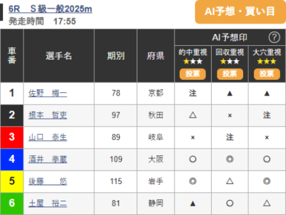Click 回収重視 △ mark for 後藤 悠
The height and width of the screenshot is (215, 286).
click(x=230, y=181)
